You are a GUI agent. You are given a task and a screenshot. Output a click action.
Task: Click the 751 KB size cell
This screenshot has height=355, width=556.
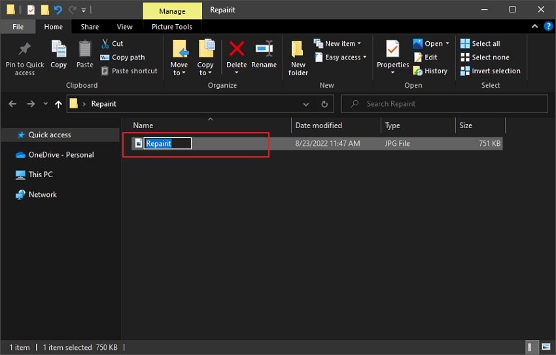pyautogui.click(x=489, y=143)
